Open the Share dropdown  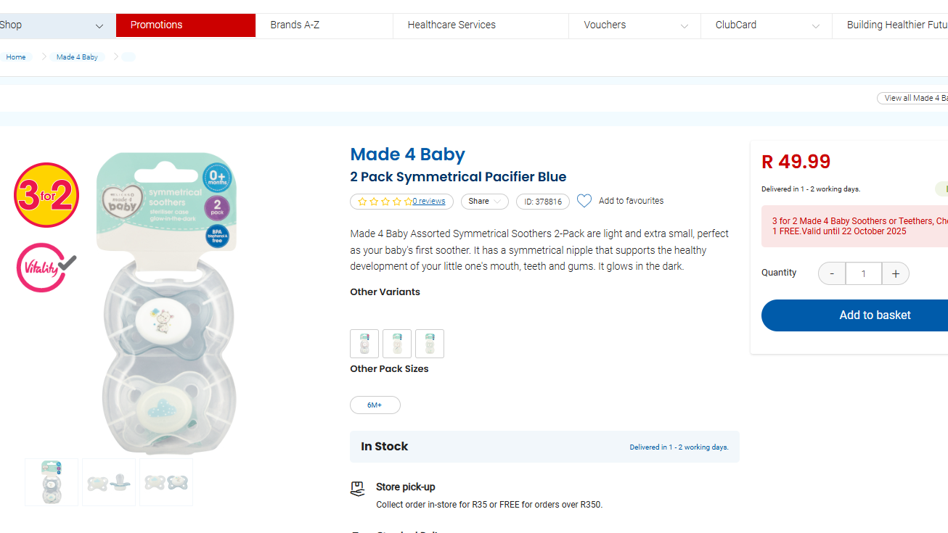tap(484, 202)
